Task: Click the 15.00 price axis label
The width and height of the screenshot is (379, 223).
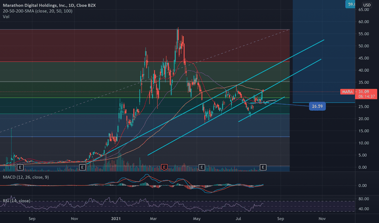Action: (x=364, y=131)
